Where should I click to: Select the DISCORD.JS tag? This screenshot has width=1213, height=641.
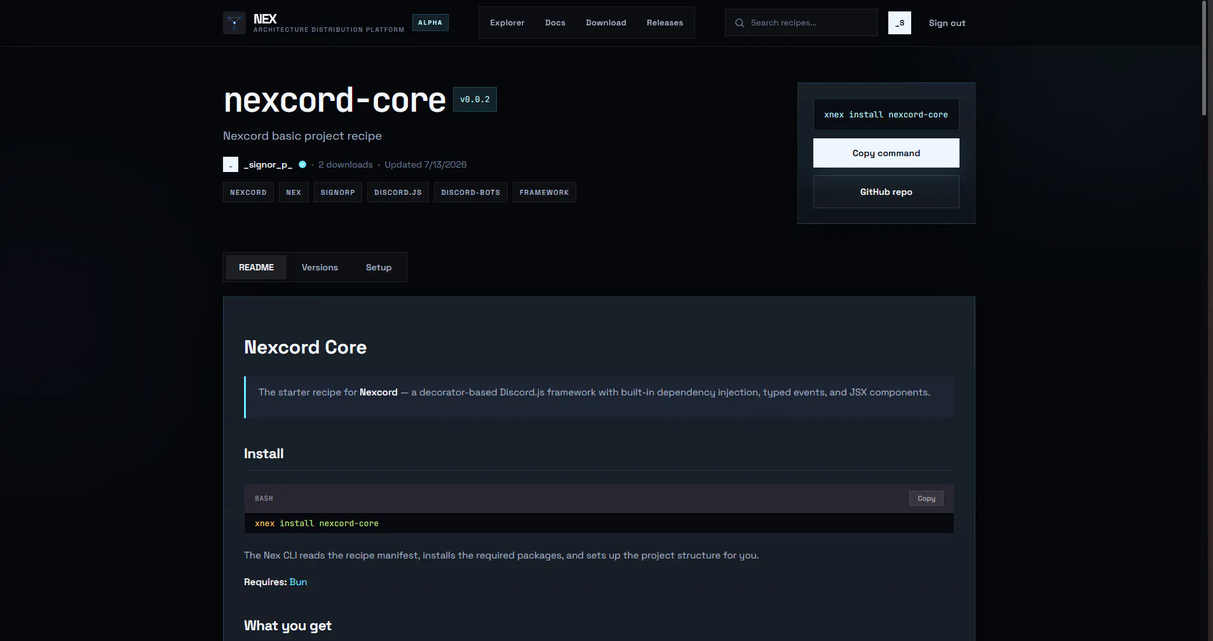point(398,192)
